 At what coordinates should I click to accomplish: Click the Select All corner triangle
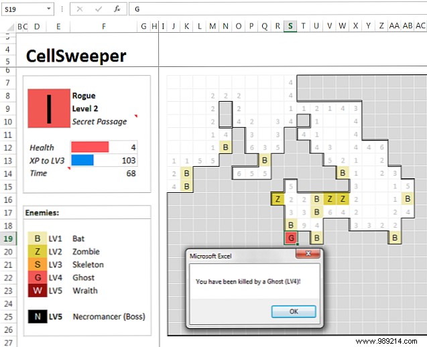click(10, 27)
